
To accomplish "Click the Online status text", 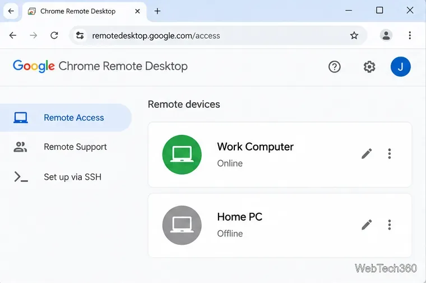I will (230, 163).
